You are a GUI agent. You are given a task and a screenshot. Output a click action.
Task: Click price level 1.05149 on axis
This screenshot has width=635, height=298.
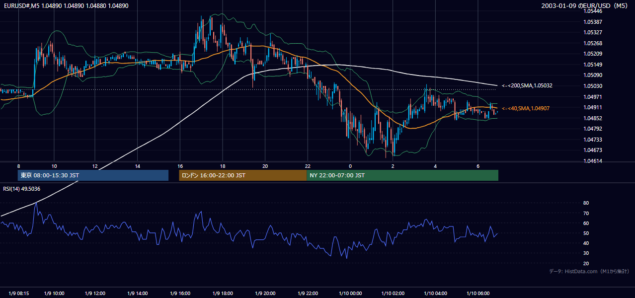(592, 65)
